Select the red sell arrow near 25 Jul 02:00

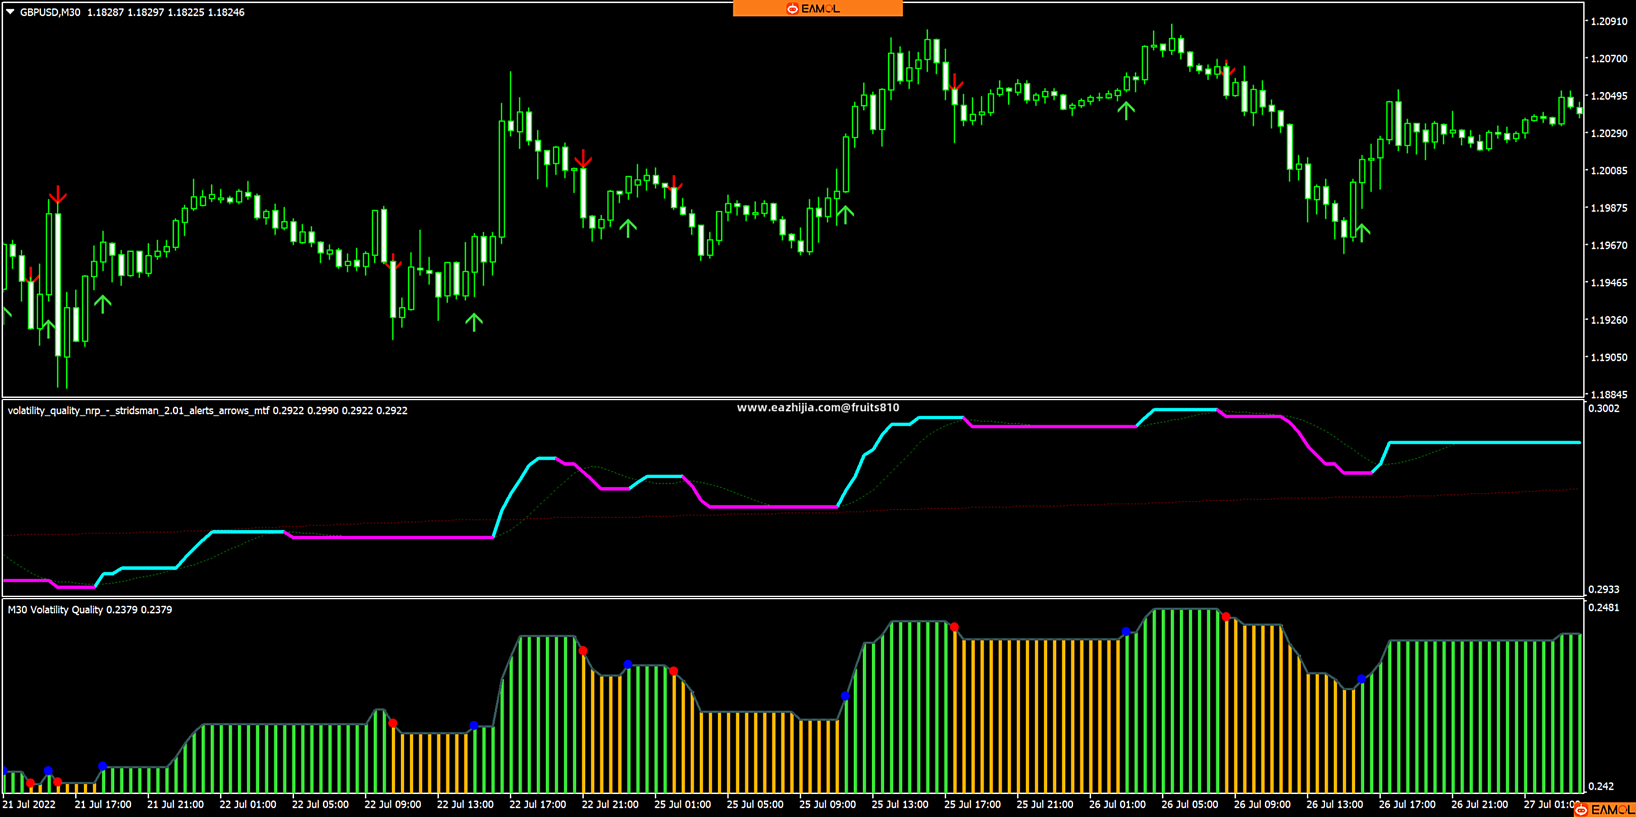pyautogui.click(x=674, y=183)
